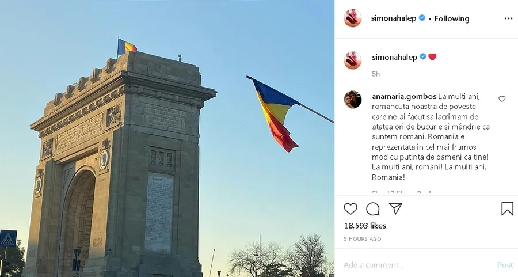Screen dimensions: 518x277
Task: Open comments with speech bubble icon
Action: click(372, 209)
